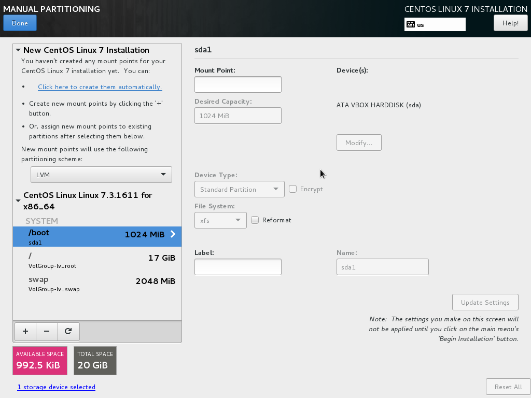Collapse the New CentOS Linux 7 Installation section
531x398 pixels.
(18, 50)
